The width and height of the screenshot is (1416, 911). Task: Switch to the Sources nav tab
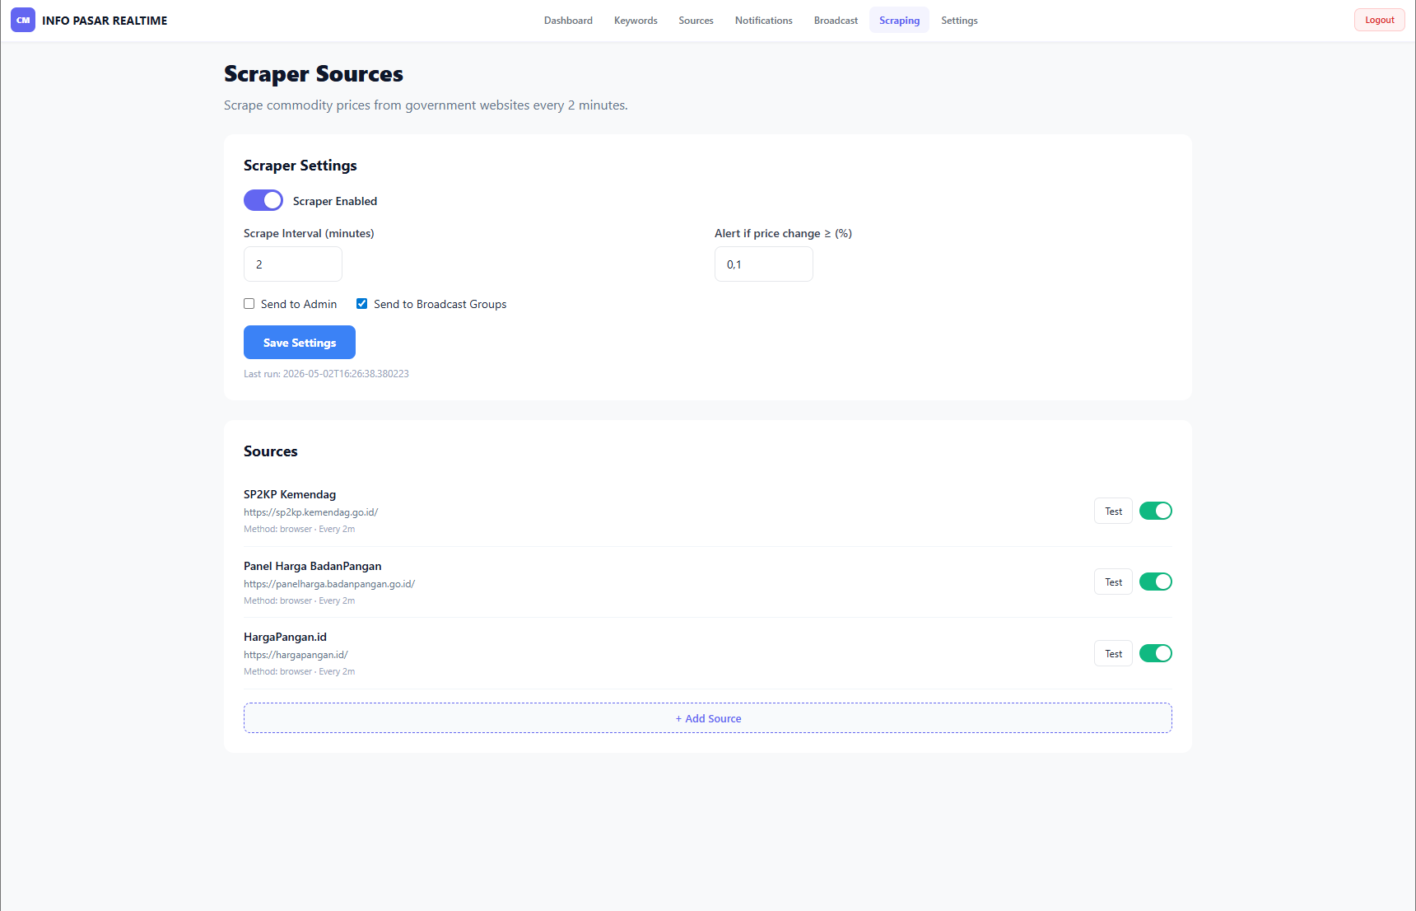(x=696, y=21)
